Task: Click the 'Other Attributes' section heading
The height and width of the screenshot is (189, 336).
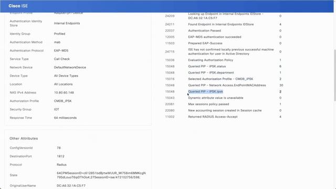Action: pos(24,139)
